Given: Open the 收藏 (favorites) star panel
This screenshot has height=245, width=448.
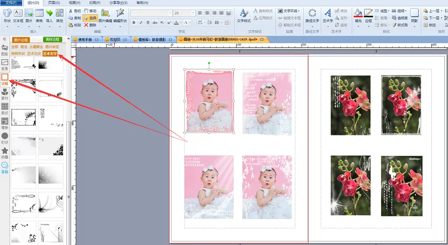Looking at the screenshot, I should pyautogui.click(x=5, y=153).
